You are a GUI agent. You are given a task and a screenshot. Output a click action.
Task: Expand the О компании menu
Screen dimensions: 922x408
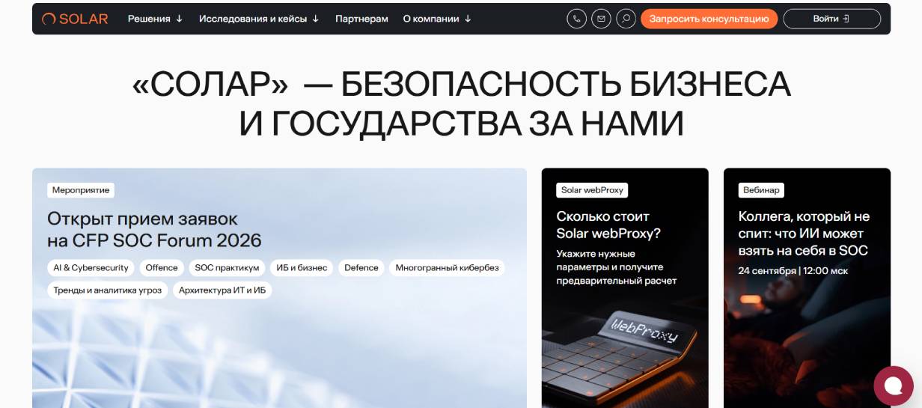[x=437, y=19]
